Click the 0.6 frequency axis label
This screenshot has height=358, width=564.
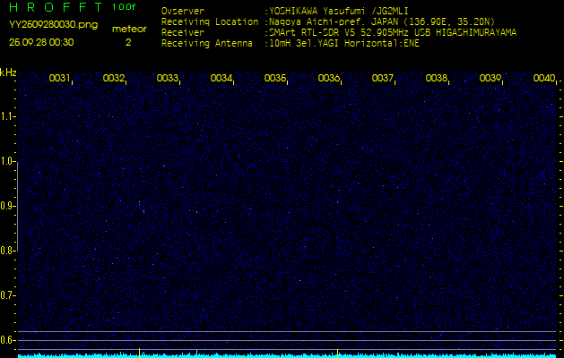click(x=8, y=339)
